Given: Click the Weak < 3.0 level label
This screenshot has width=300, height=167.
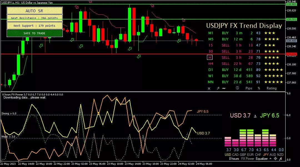Looking at the screenshot, I should pyautogui.click(x=8, y=137).
